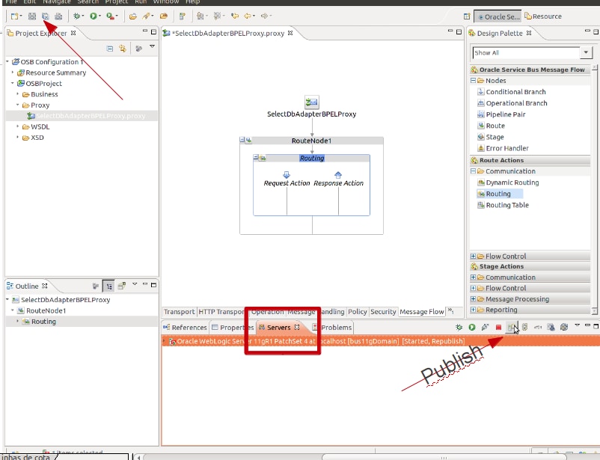Click the Open Perspective icon near Oracle Se...
Image resolution: width=600 pixels, height=460 pixels.
point(467,16)
